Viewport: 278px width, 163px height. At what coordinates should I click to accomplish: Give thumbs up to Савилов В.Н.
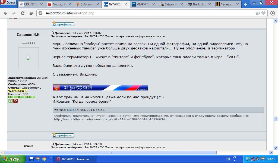tap(11, 101)
